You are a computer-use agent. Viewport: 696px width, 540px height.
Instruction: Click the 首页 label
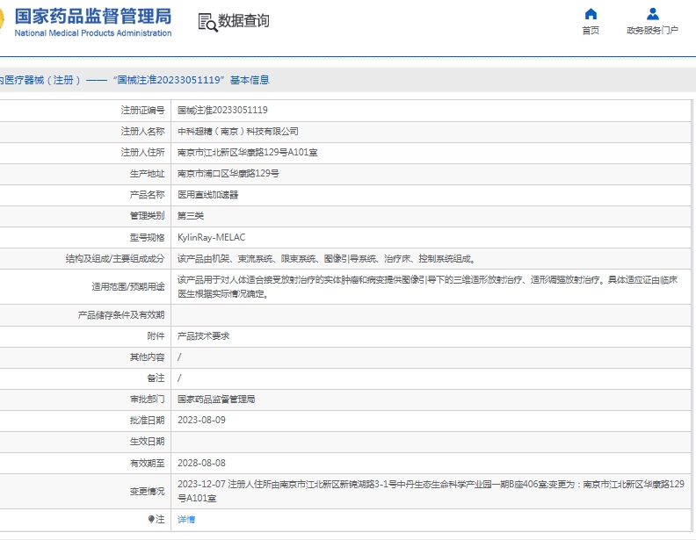coord(591,31)
